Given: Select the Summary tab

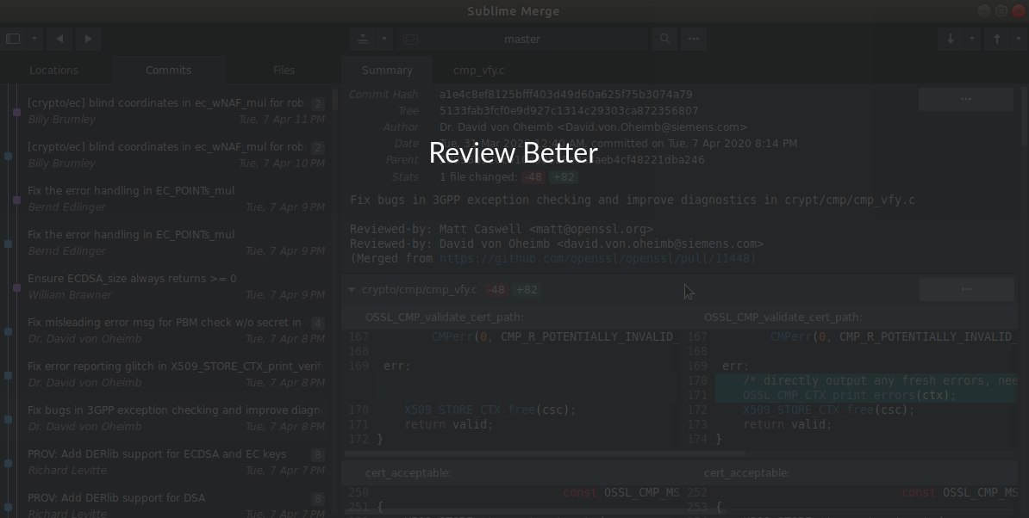Looking at the screenshot, I should (x=387, y=70).
